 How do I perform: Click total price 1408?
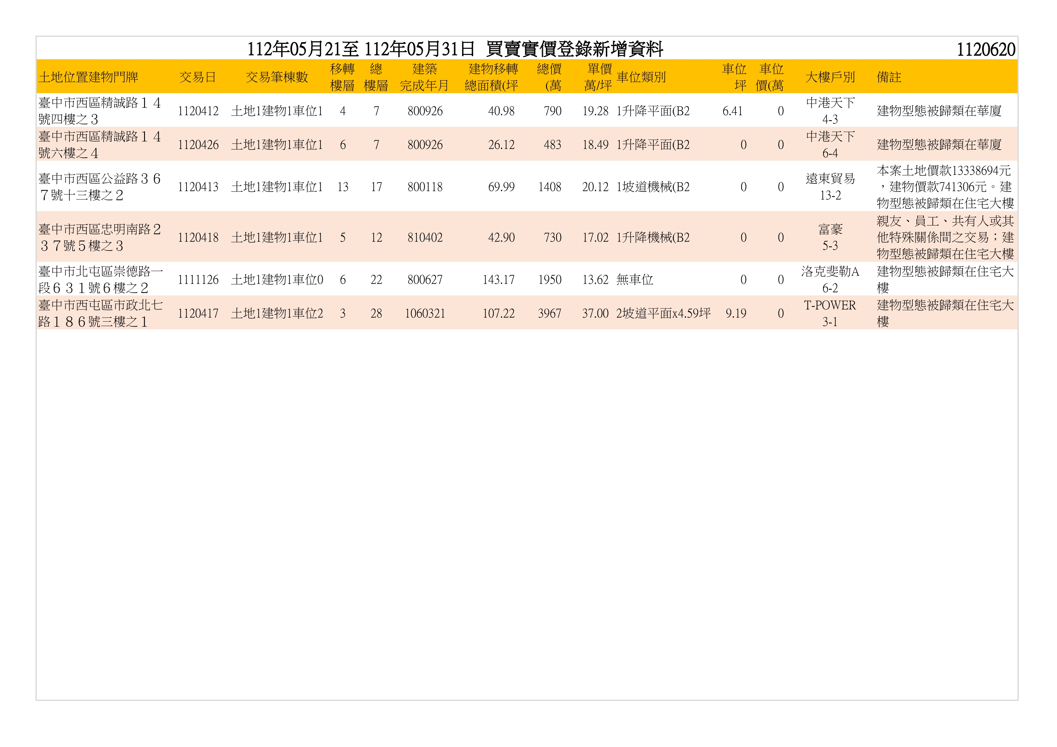550,187
